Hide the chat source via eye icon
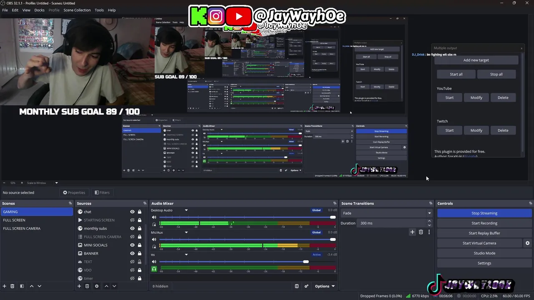 tap(132, 212)
